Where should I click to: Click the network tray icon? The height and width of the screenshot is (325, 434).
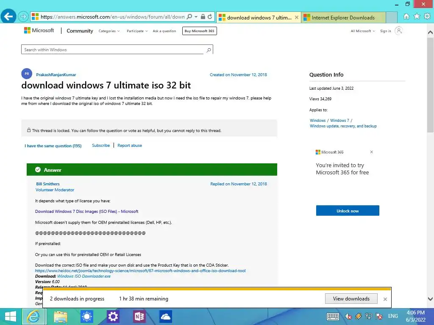368,316
